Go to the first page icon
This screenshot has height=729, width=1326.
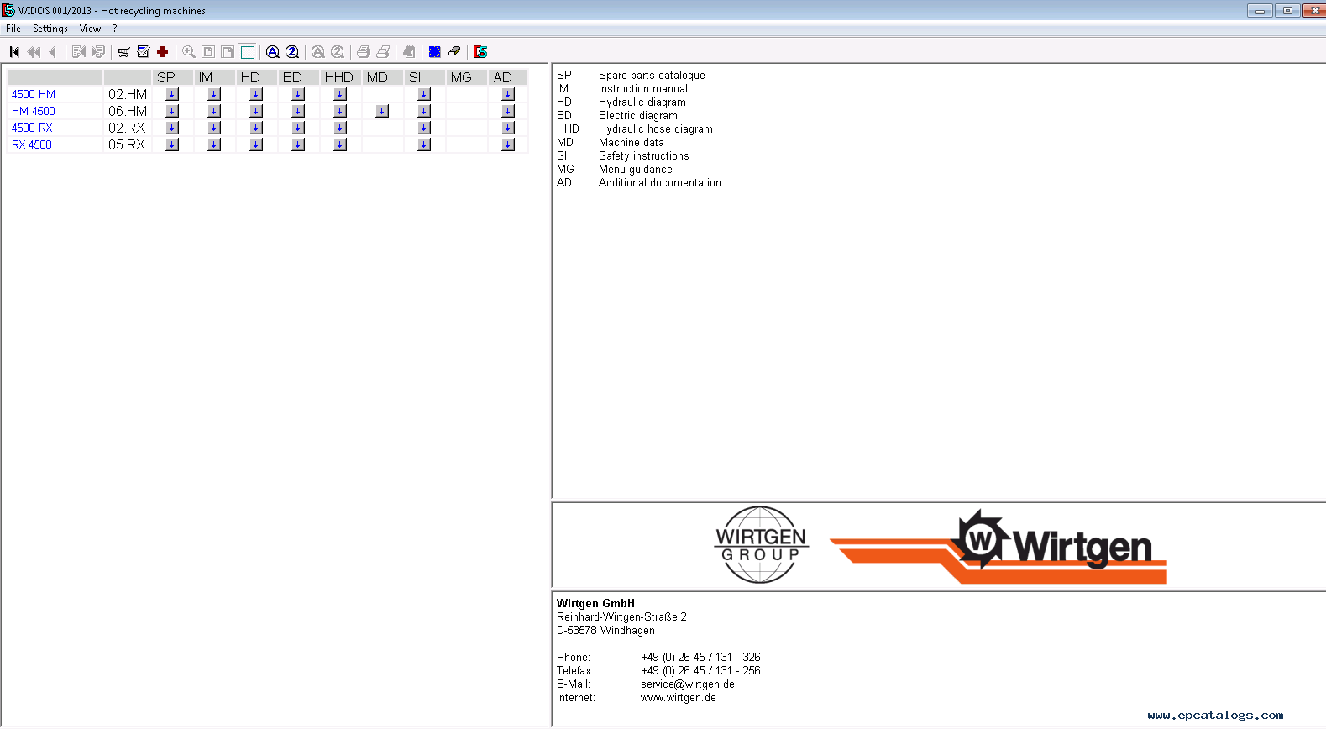click(x=14, y=52)
